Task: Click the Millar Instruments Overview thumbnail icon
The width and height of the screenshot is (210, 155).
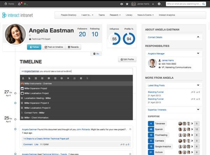Action: point(22,84)
